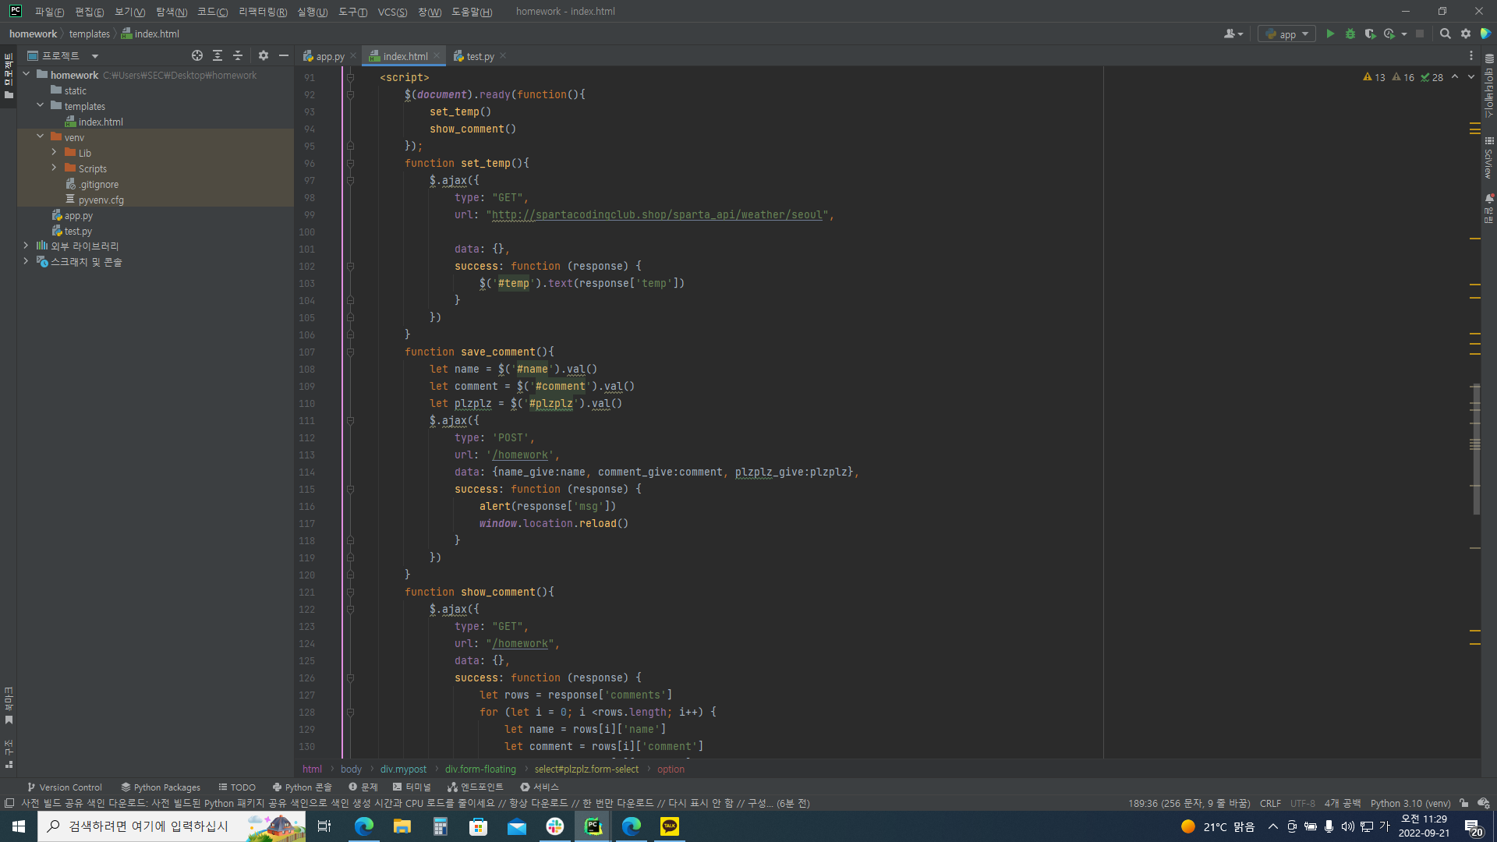Fold the save_comment function at line 107

[x=350, y=352]
